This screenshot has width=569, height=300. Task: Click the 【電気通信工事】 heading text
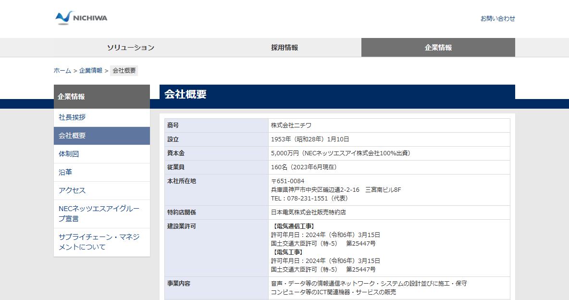293,226
